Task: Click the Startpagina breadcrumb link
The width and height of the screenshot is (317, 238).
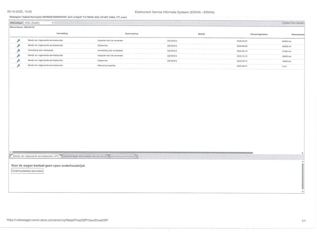Action: tap(15, 17)
